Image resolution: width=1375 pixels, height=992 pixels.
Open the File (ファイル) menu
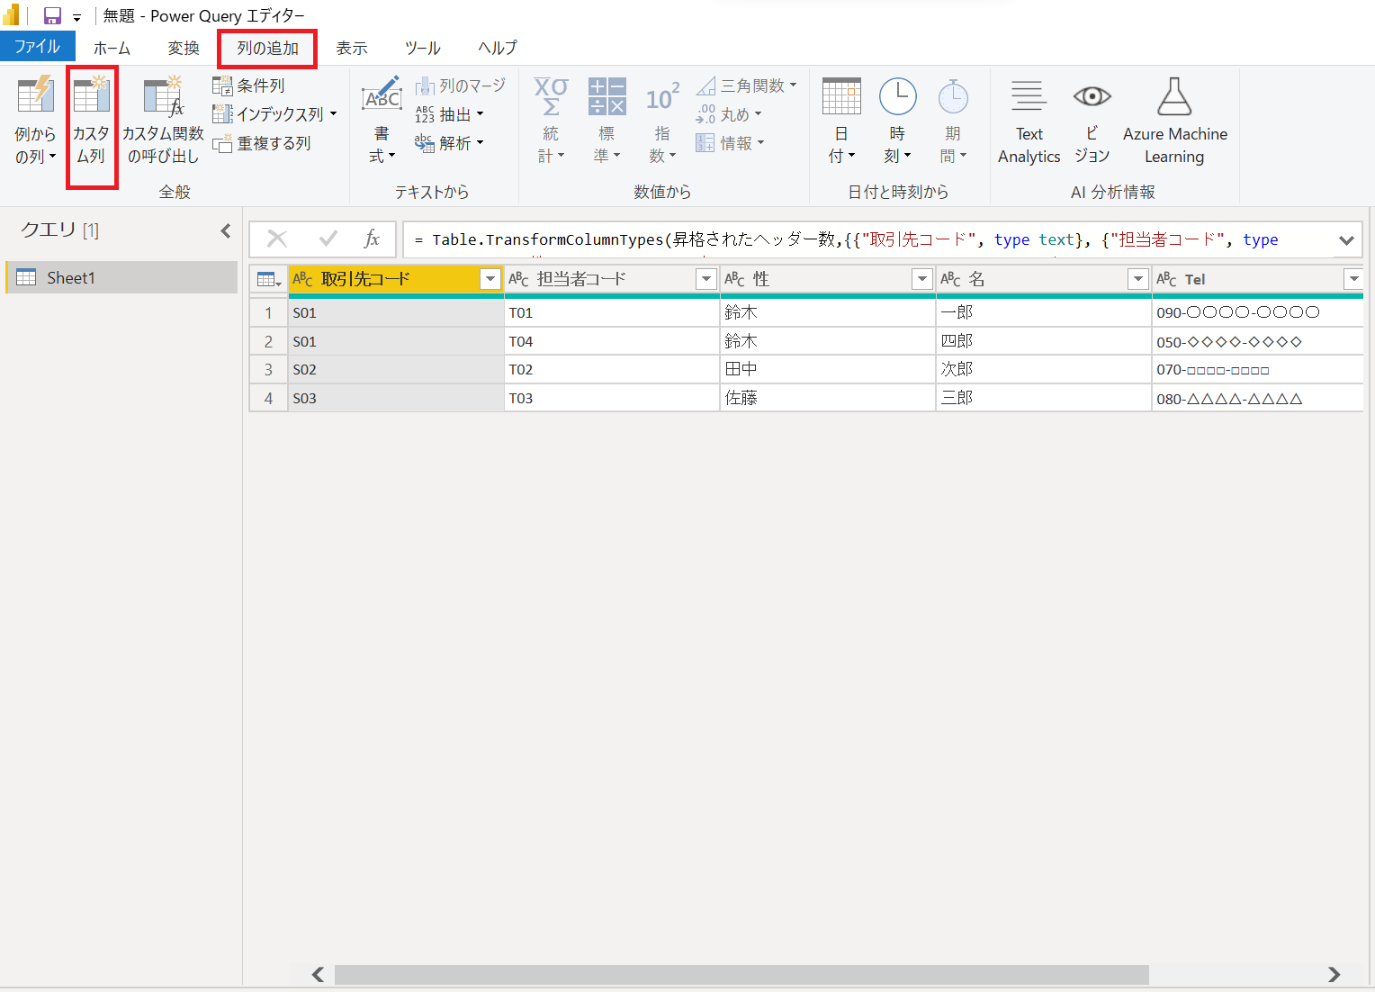[37, 47]
